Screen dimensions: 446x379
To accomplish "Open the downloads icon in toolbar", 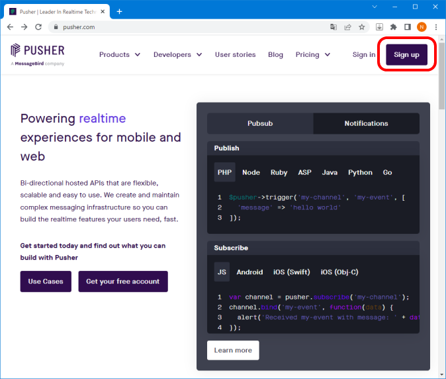I will [379, 27].
